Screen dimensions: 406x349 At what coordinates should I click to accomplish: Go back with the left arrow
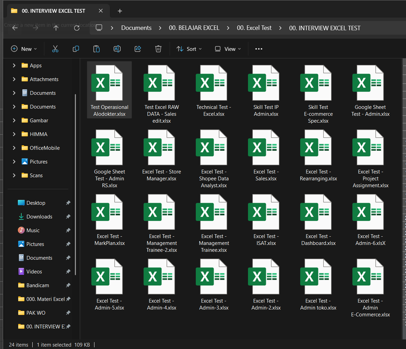pos(15,28)
